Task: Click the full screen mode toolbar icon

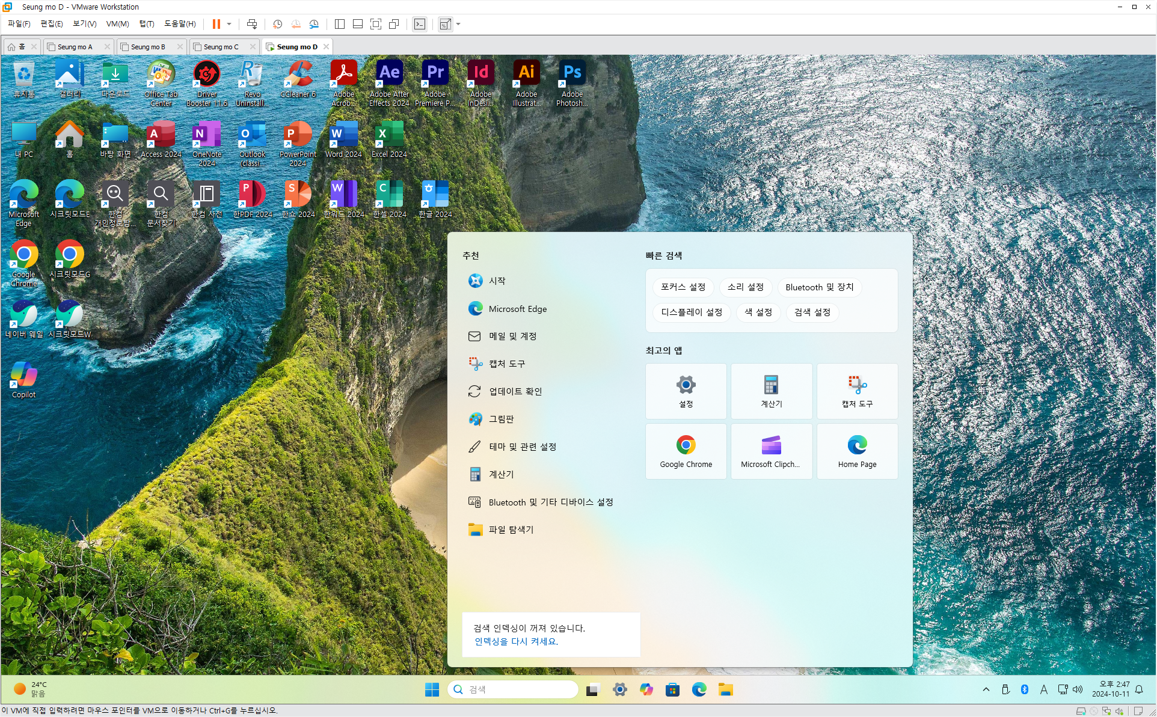Action: coord(376,24)
